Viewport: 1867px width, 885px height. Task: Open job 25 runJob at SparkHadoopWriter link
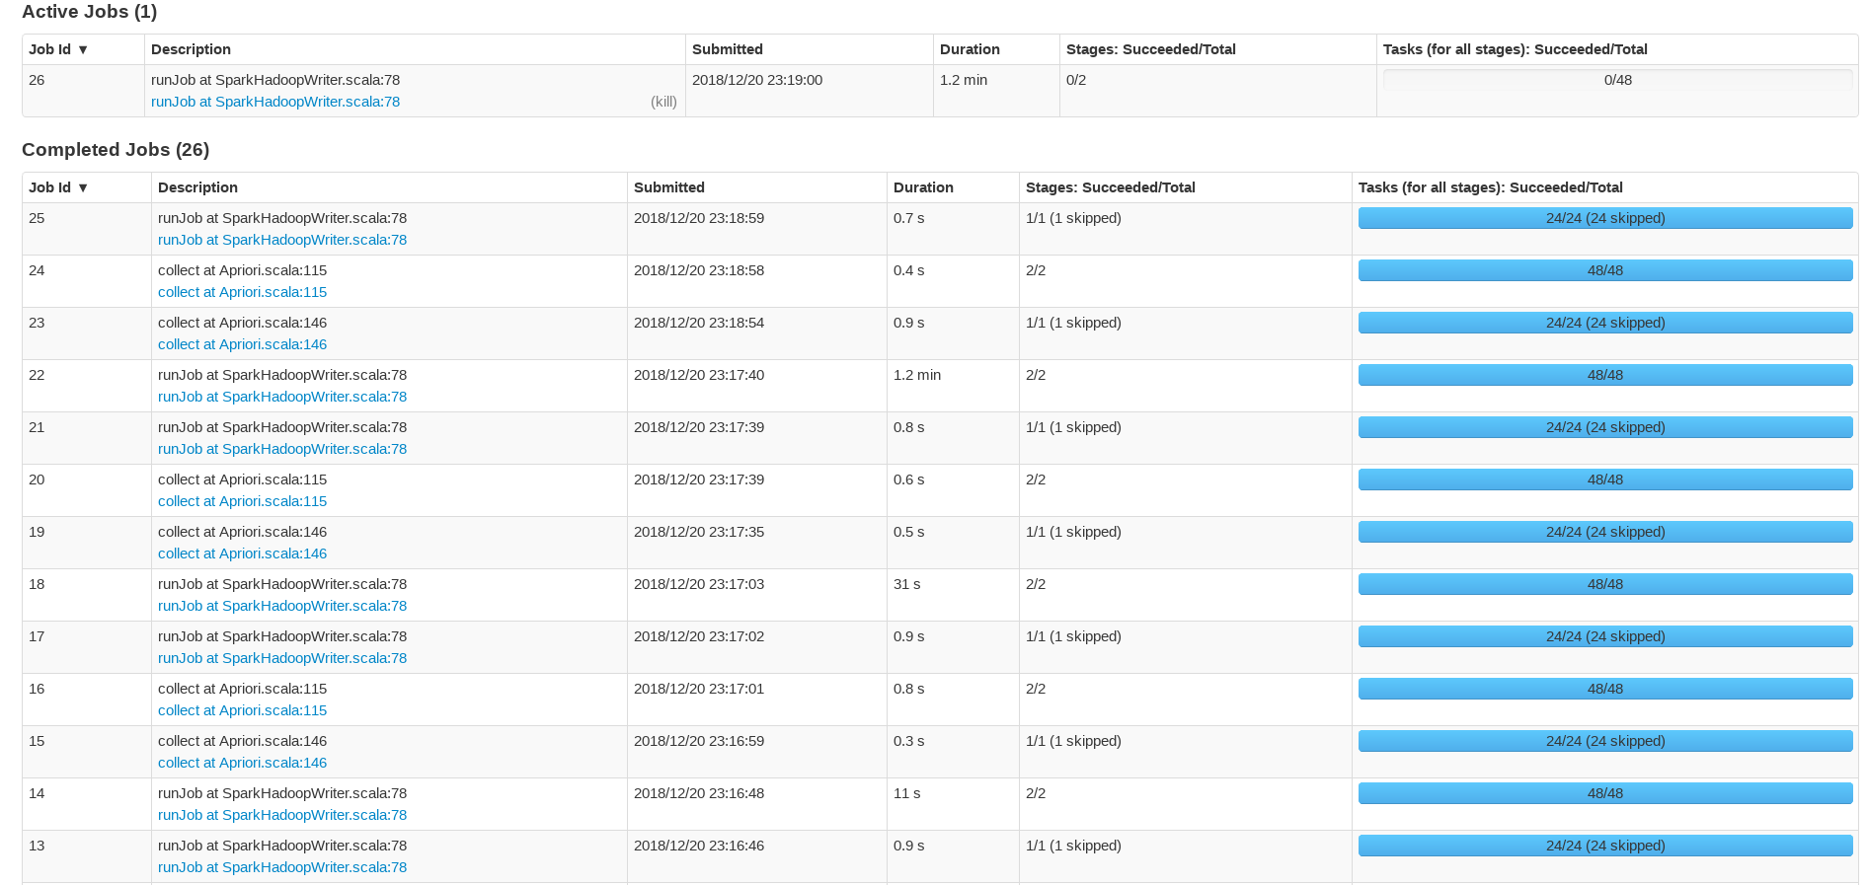[x=282, y=240]
